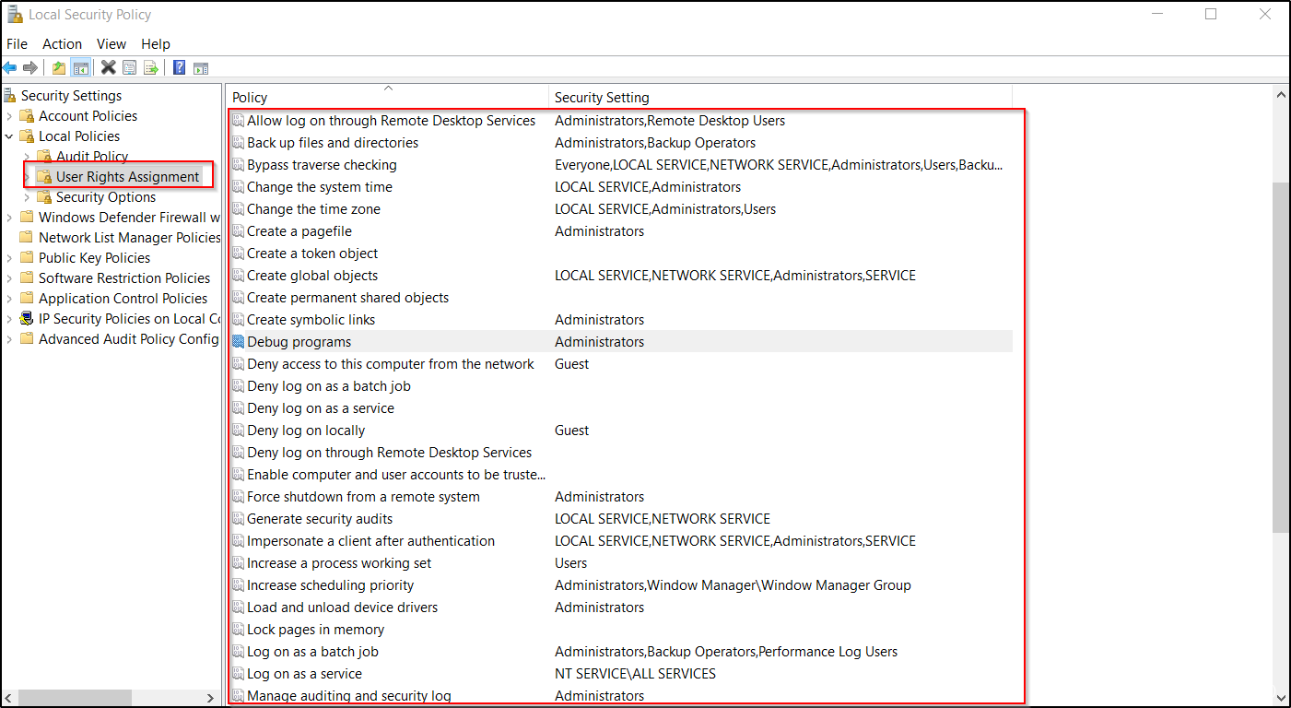This screenshot has height=708, width=1291.
Task: Toggle the Show/Hide Console Tree icon
Action: (x=81, y=67)
